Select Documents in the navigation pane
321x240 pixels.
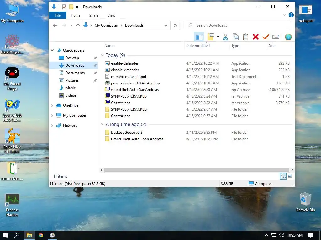pos(75,72)
